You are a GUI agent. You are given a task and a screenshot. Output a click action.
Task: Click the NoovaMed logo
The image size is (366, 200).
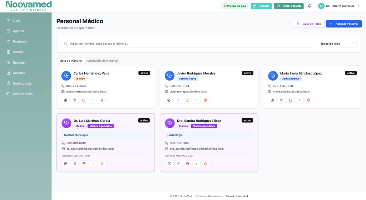pos(29,6)
